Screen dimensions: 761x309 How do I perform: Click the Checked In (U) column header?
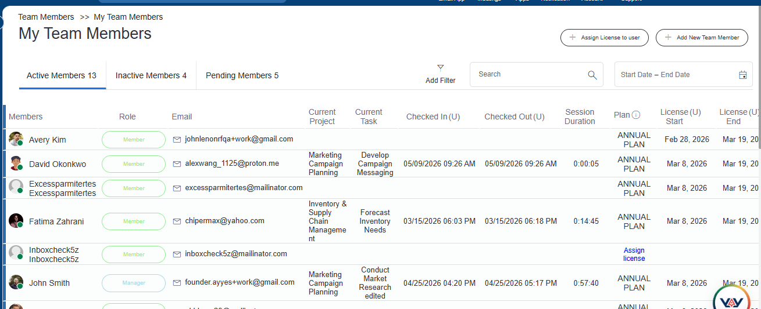pos(433,117)
